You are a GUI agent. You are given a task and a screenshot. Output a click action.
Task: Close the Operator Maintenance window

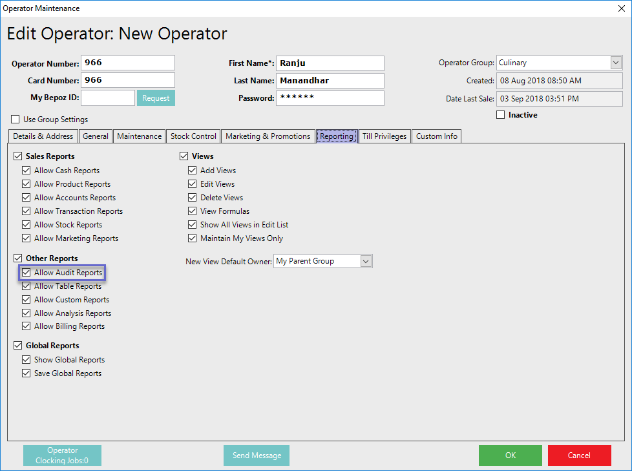tap(621, 8)
